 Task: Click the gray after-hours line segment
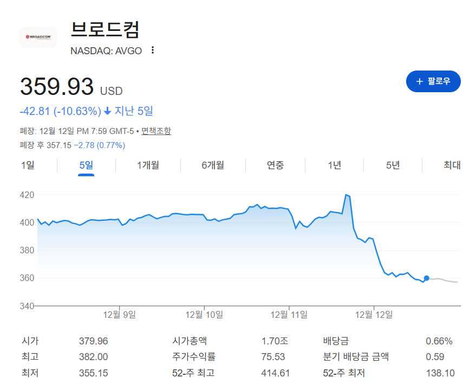[x=444, y=280]
